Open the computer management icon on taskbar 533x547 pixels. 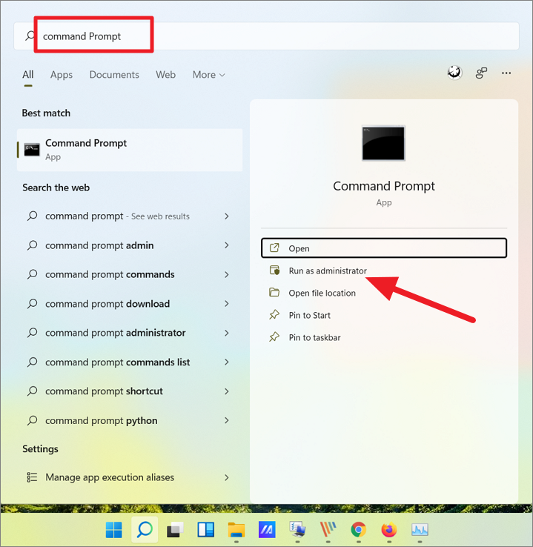[297, 530]
